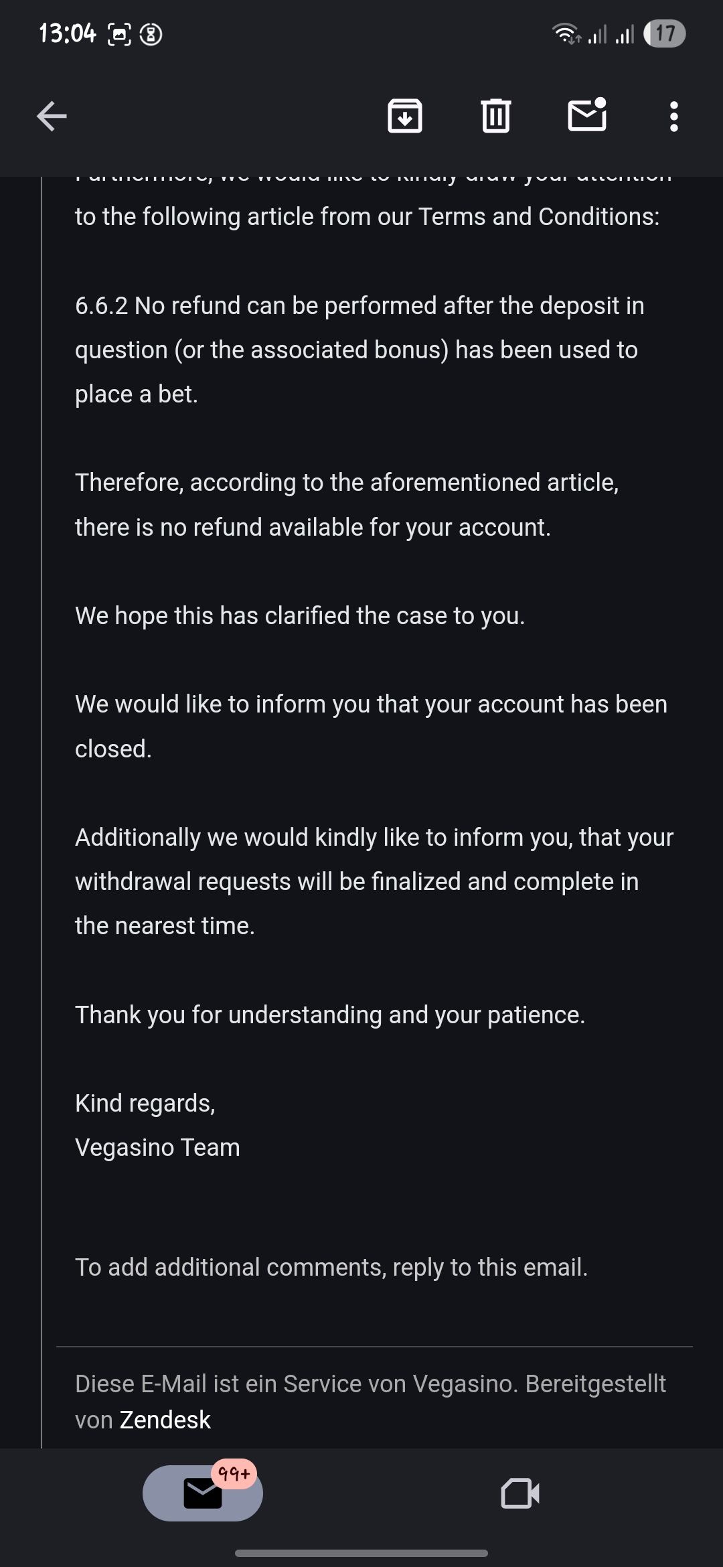The image size is (723, 1567).
Task: Tap the 99+ unread badge
Action: 234,1474
